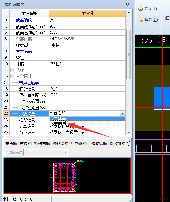Click the 修改箍筋 toolbar button
Screen dimensions: 170x202
(x=117, y=144)
